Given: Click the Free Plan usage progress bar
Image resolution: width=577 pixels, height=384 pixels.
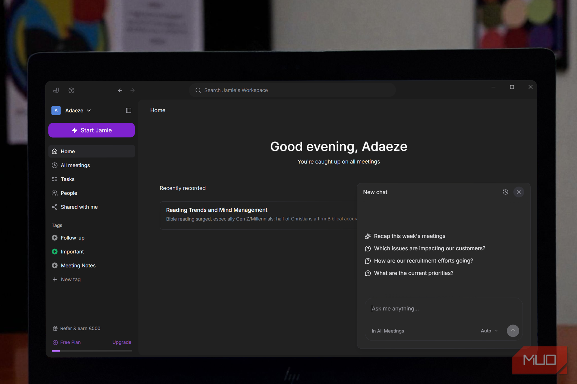Looking at the screenshot, I should [x=92, y=351].
